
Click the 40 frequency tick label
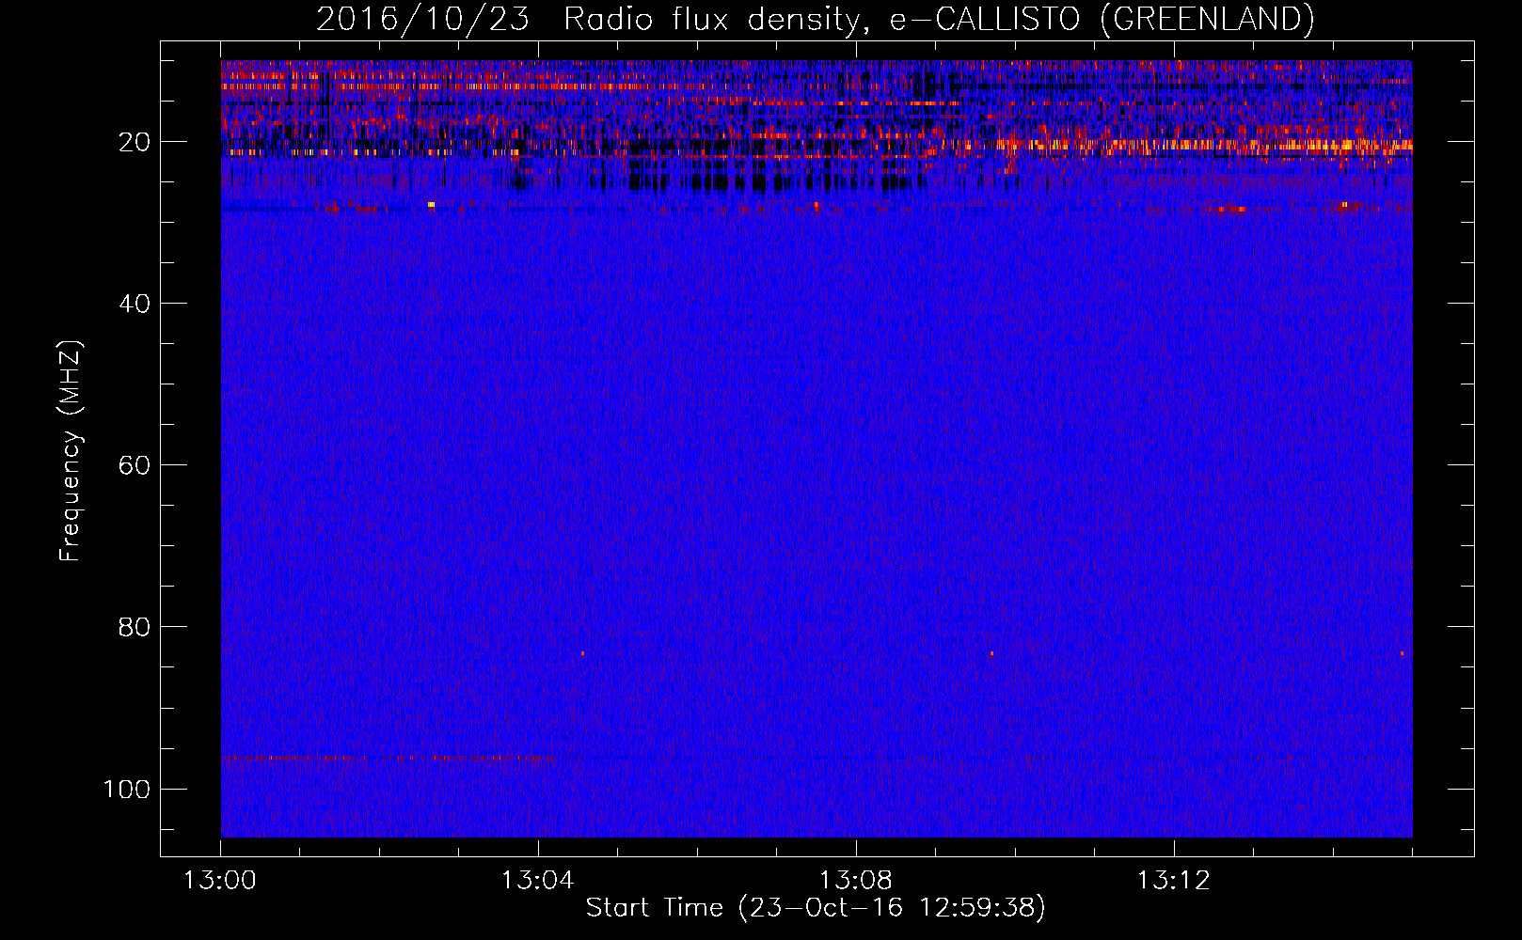135,304
